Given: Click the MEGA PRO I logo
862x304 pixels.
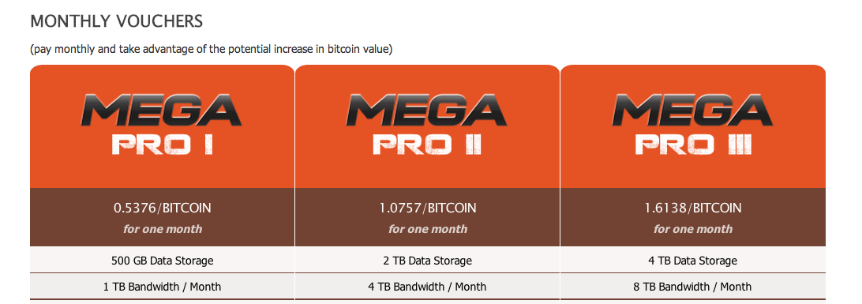Looking at the screenshot, I should coord(162,125).
